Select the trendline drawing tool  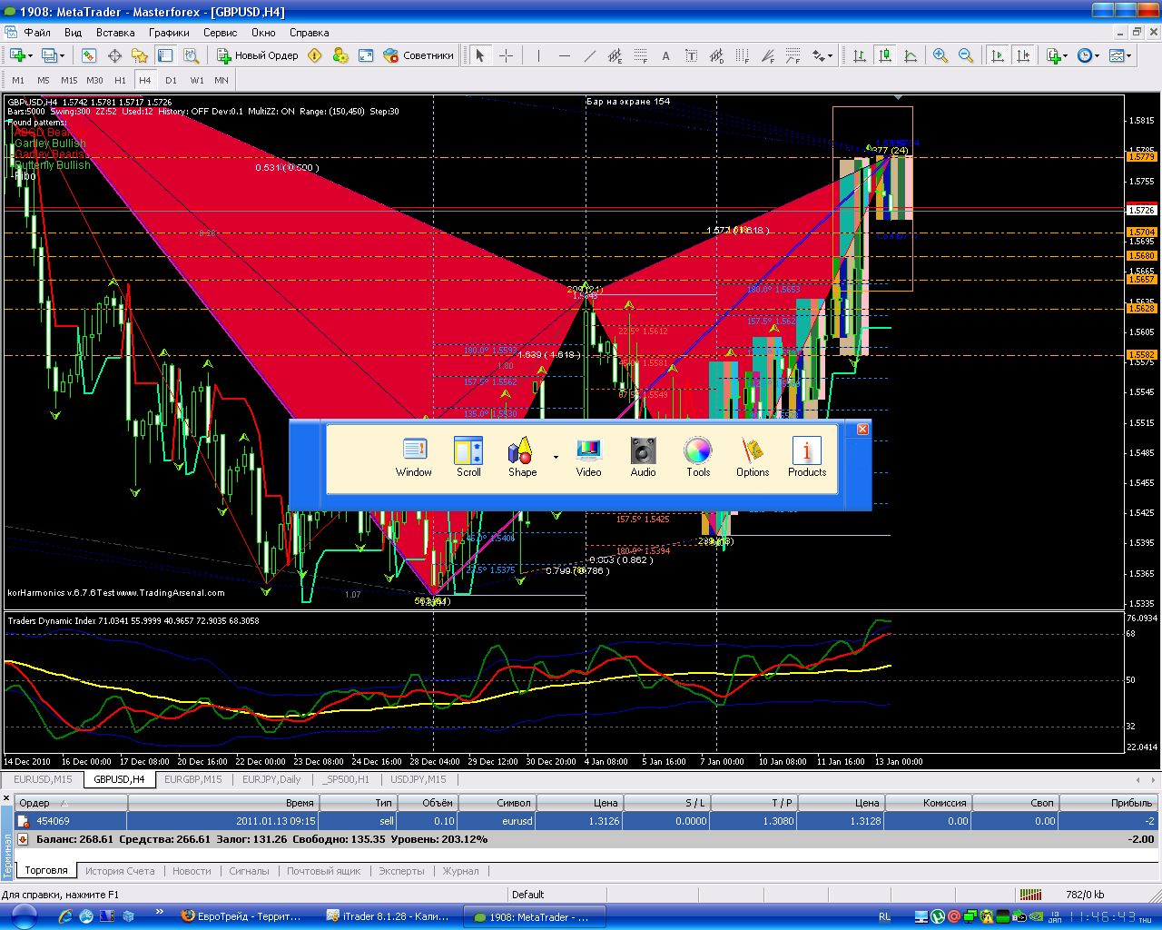(x=589, y=55)
